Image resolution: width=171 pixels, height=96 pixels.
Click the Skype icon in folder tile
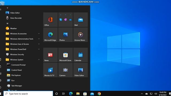(61, 19)
